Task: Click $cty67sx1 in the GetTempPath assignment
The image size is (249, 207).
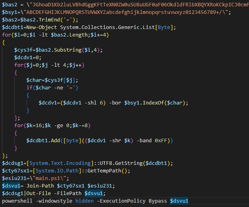Action: (x=16, y=171)
